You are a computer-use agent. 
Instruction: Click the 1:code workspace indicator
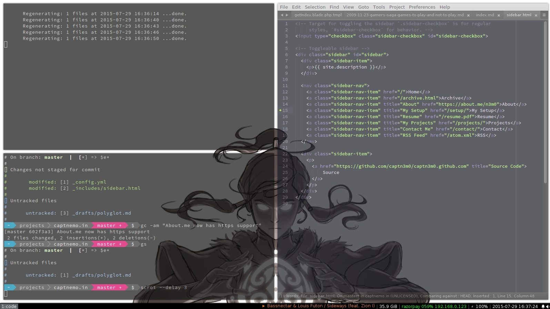[9, 306]
